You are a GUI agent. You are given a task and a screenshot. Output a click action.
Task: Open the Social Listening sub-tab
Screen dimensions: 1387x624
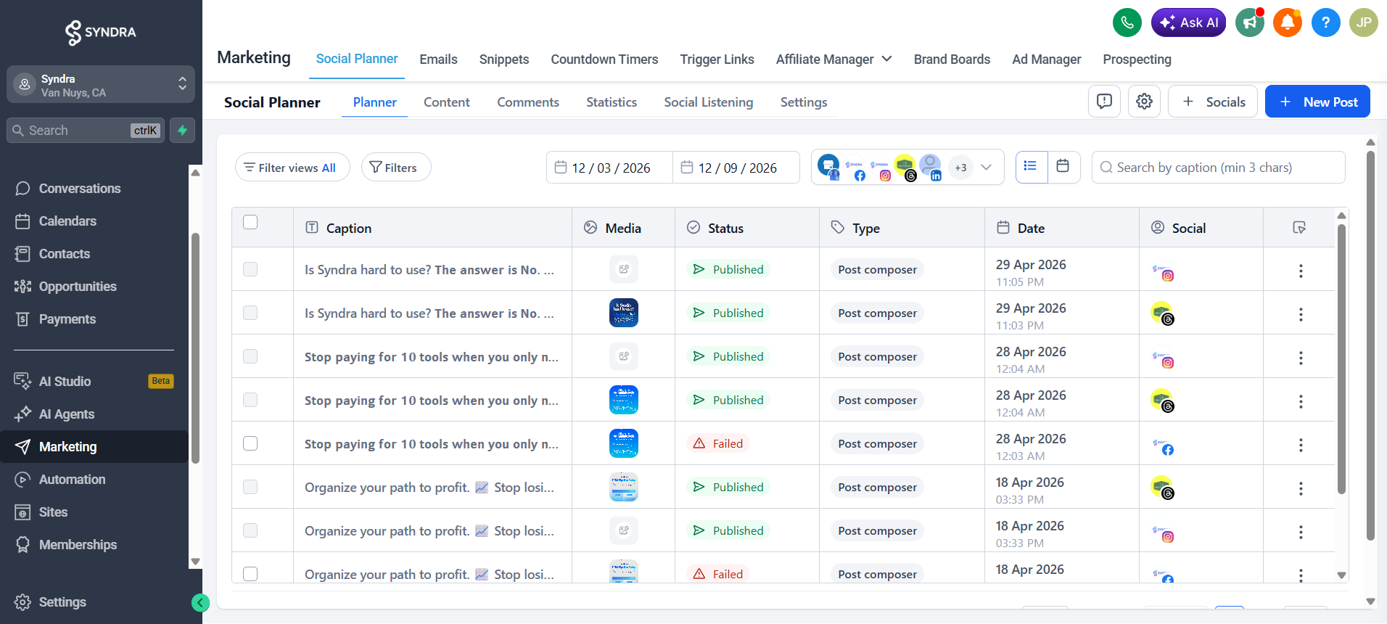tap(709, 102)
